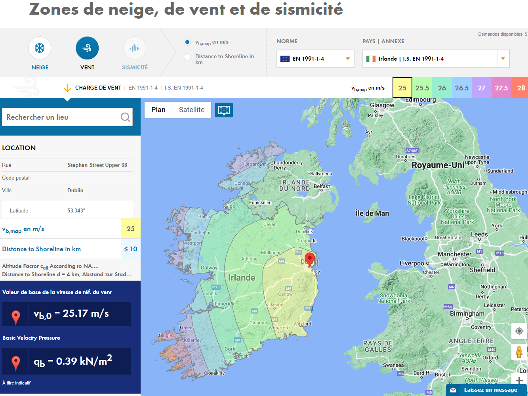Open the map fullscreen icon beside Satellite
Screen dimensions: 528x396
click(224, 110)
